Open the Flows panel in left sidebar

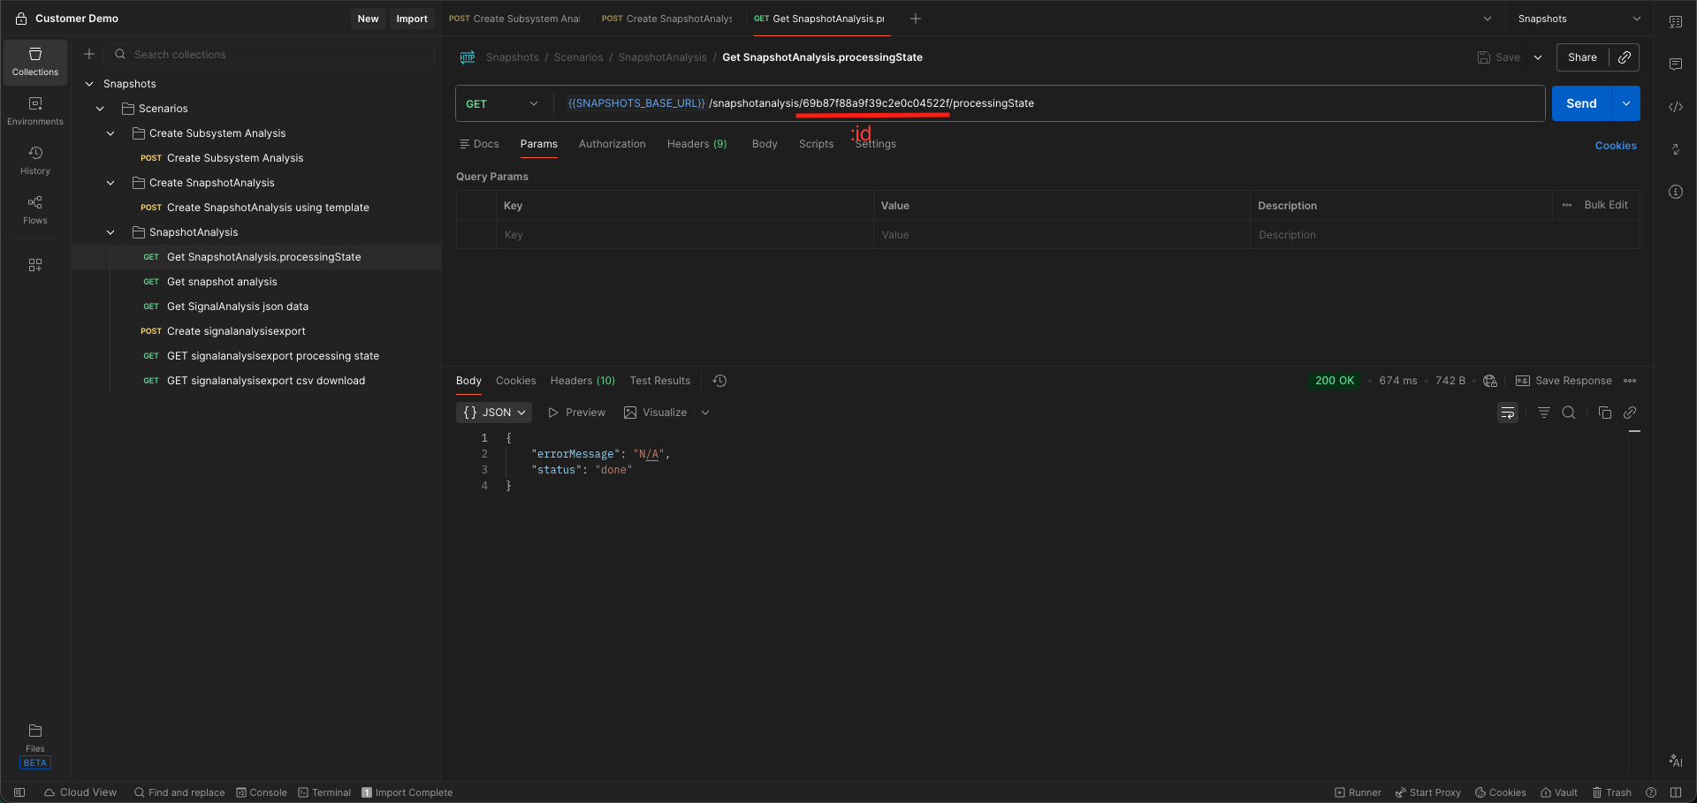[x=34, y=210]
